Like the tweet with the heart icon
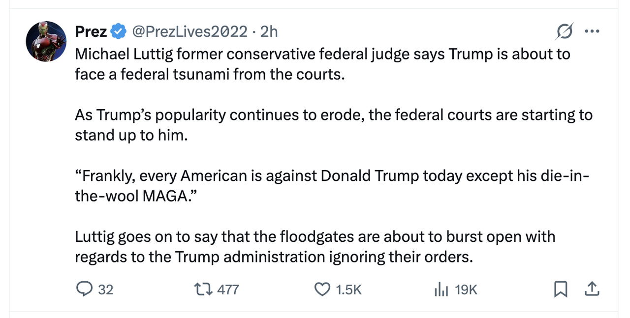Viewport: 630px width, 318px height. [x=322, y=289]
